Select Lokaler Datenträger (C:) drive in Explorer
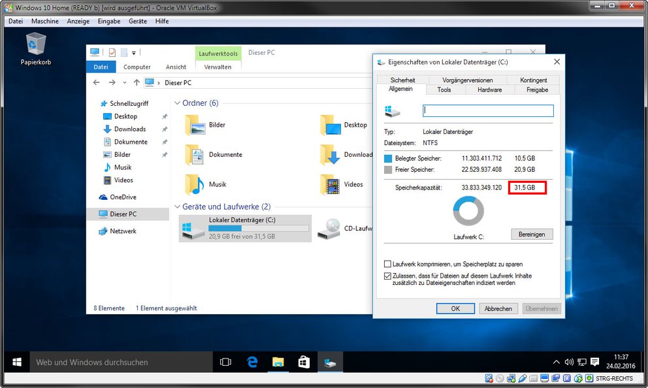 pyautogui.click(x=245, y=228)
